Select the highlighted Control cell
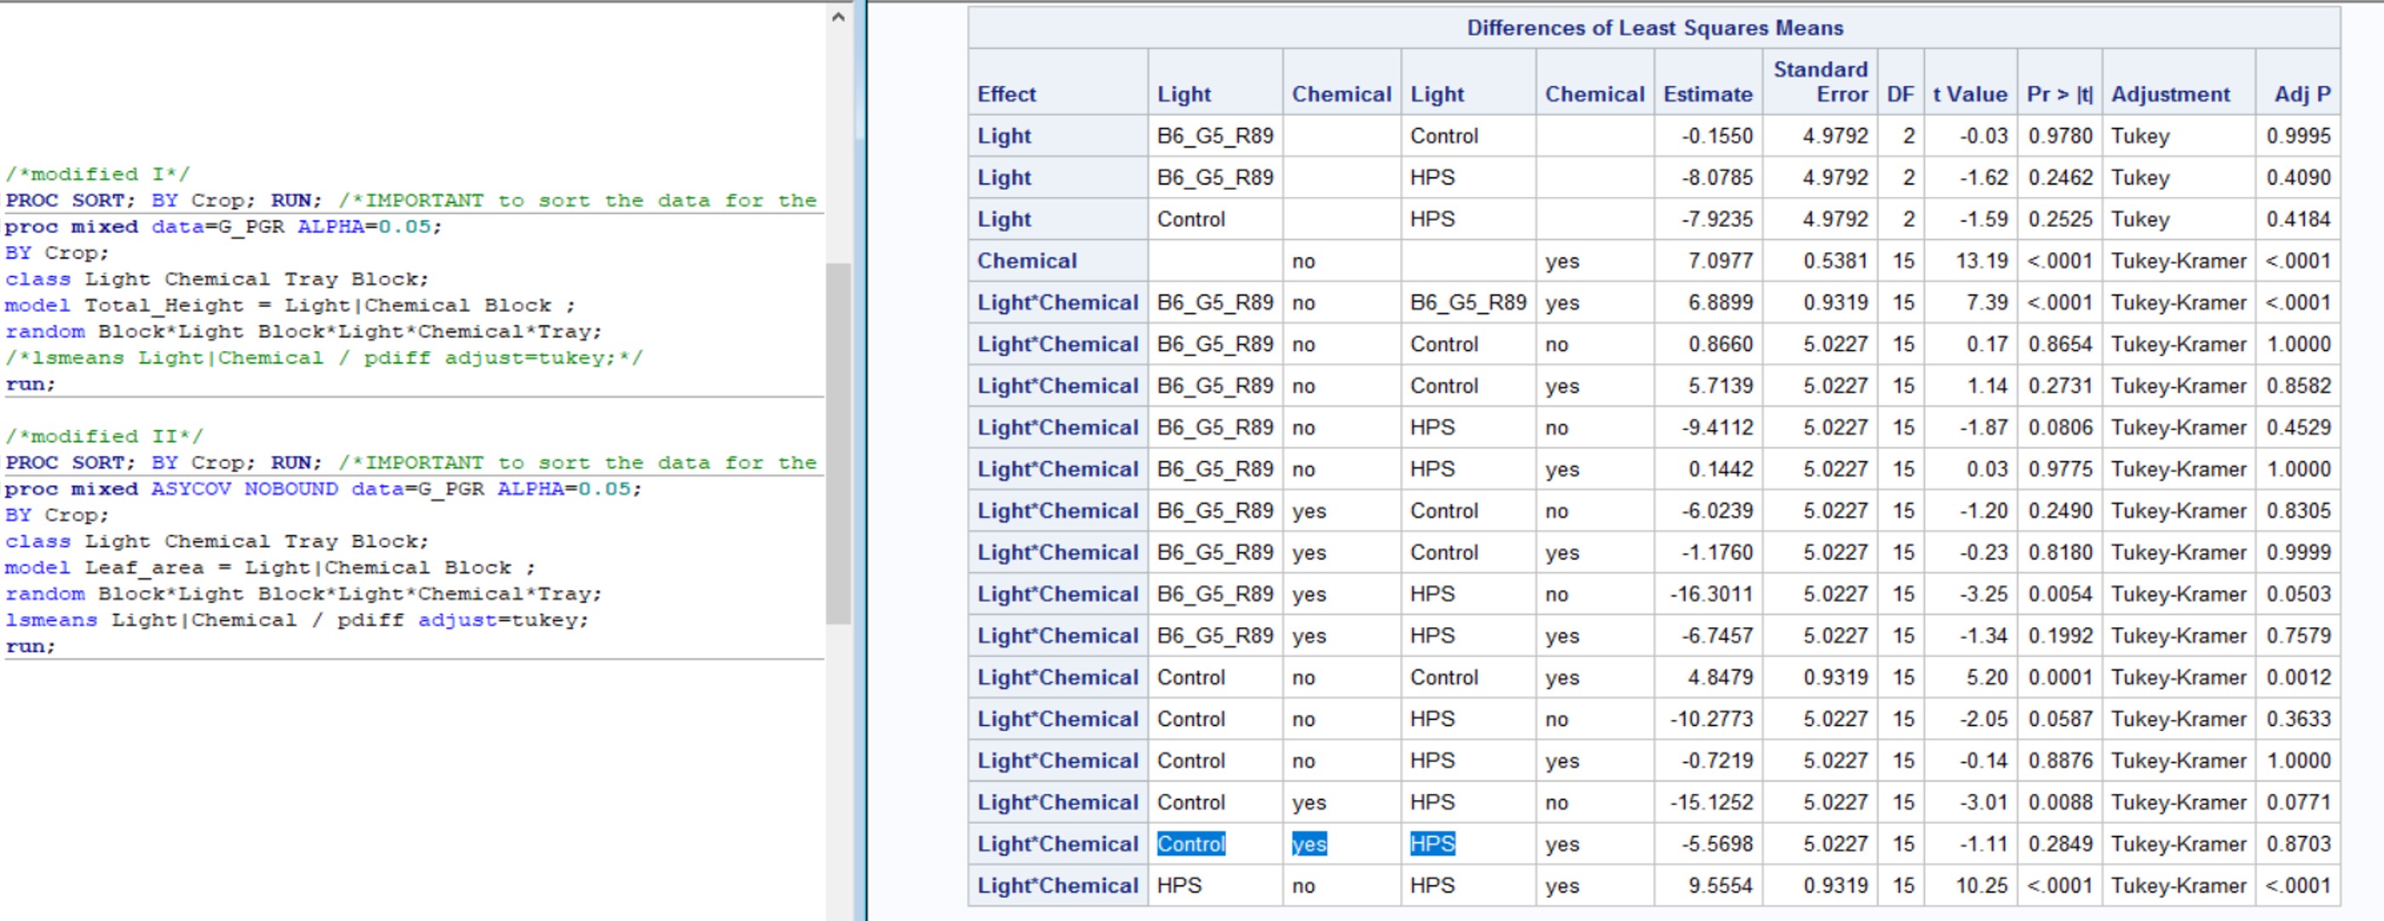 click(x=1191, y=843)
